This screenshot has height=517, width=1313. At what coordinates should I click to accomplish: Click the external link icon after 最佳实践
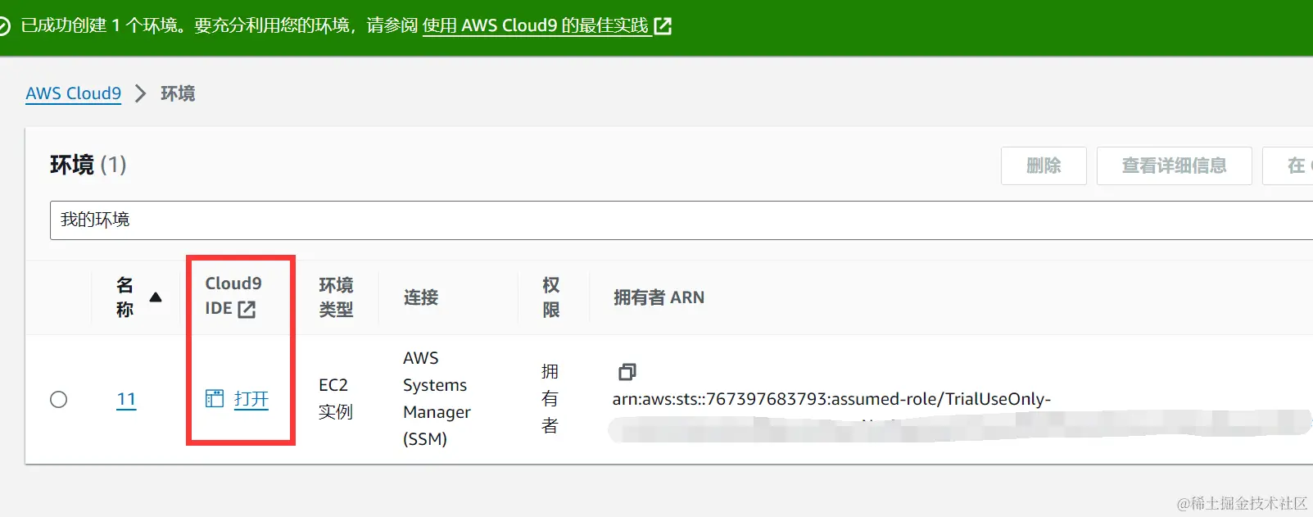pyautogui.click(x=663, y=26)
